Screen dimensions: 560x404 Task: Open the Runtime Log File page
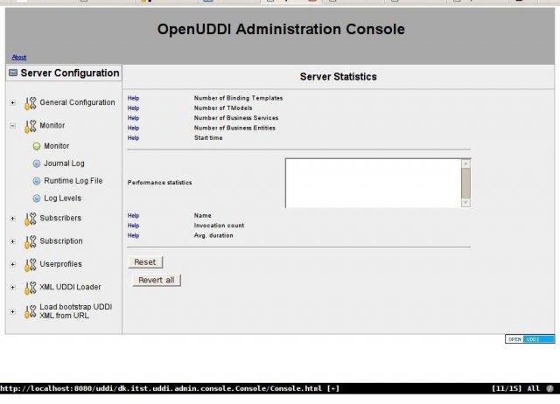(73, 181)
